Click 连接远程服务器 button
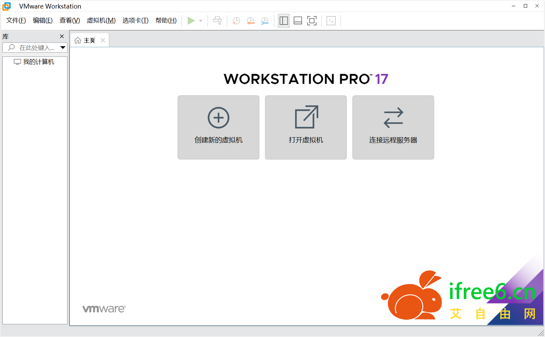 coord(393,127)
